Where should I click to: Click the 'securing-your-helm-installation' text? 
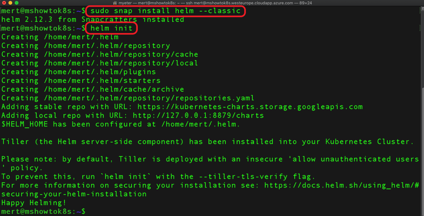74,194
